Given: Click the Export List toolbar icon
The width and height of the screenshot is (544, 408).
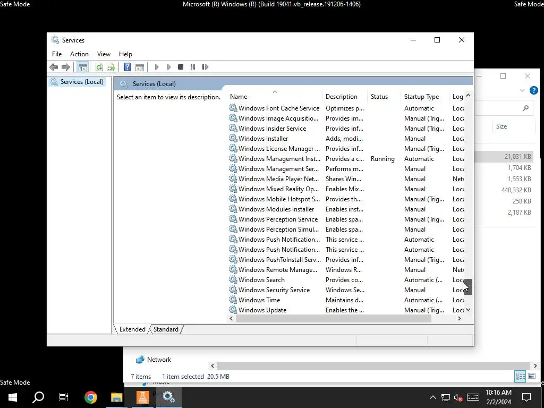Looking at the screenshot, I should [x=111, y=67].
